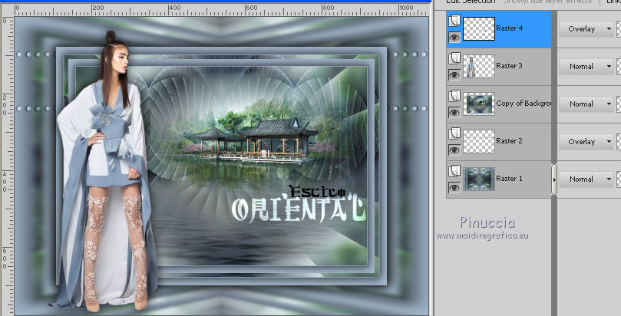Click the "Copy of Backgro" layer name

[x=524, y=104]
